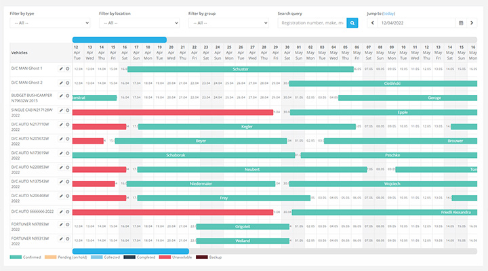Open the Schaborak booking bar

(x=184, y=155)
